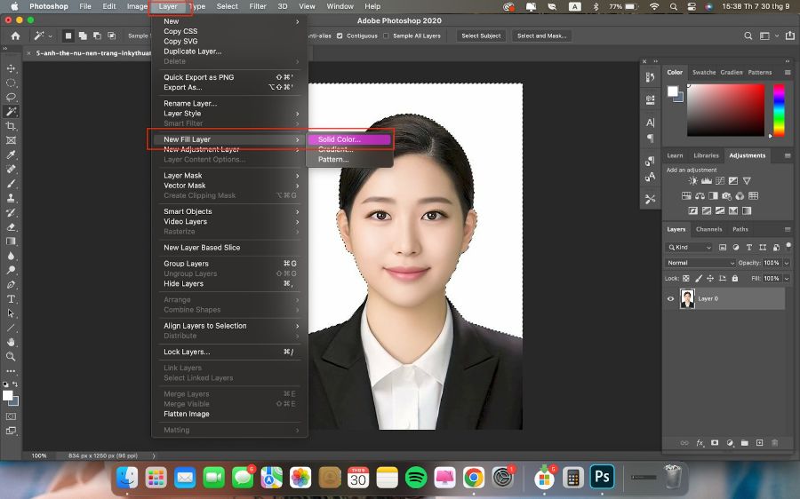The width and height of the screenshot is (800, 499).
Task: Select the Crop tool
Action: click(11, 126)
